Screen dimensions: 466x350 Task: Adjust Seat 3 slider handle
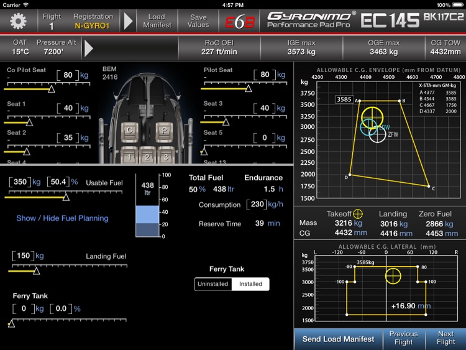226,122
